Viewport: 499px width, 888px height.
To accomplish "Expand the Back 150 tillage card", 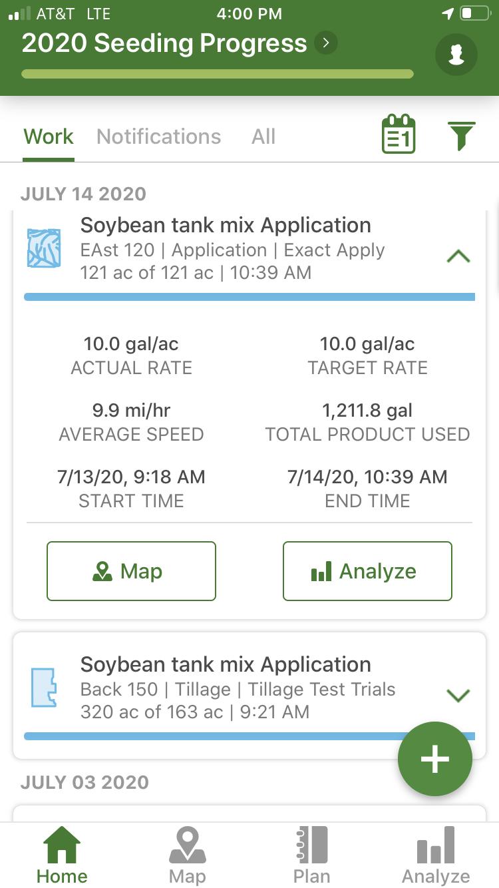I will (458, 696).
